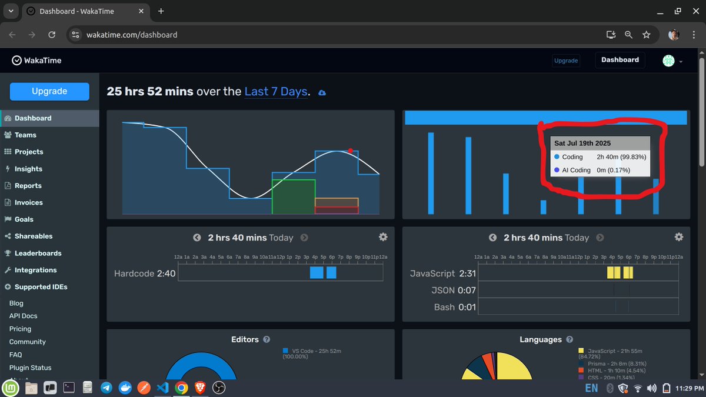Screen dimensions: 706x397
Task: Open the Plugin Status link
Action: 31,368
